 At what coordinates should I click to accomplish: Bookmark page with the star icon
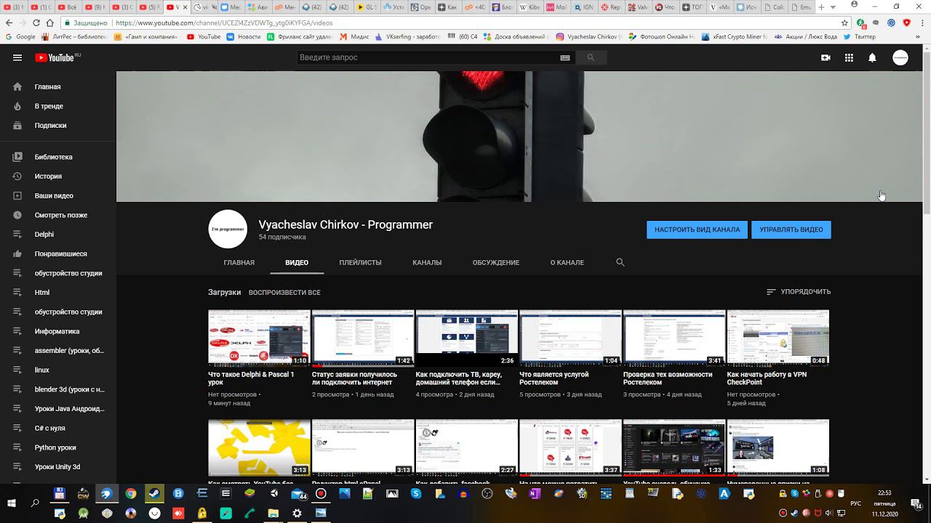tap(844, 23)
